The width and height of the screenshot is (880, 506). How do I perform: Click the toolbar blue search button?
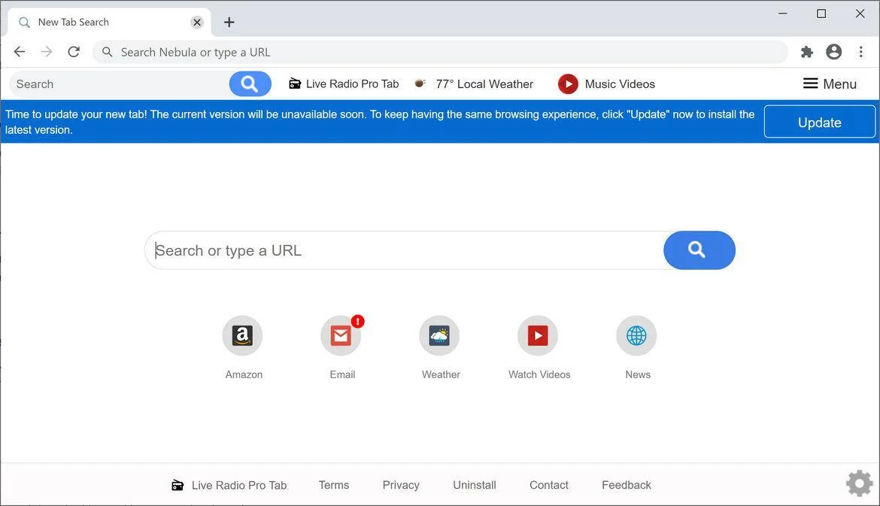point(250,84)
